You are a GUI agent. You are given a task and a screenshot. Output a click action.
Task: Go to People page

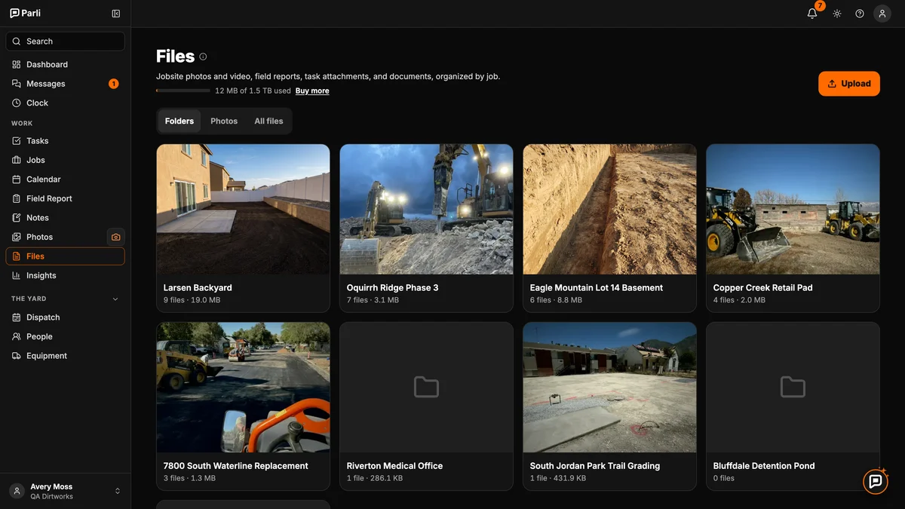pyautogui.click(x=65, y=337)
